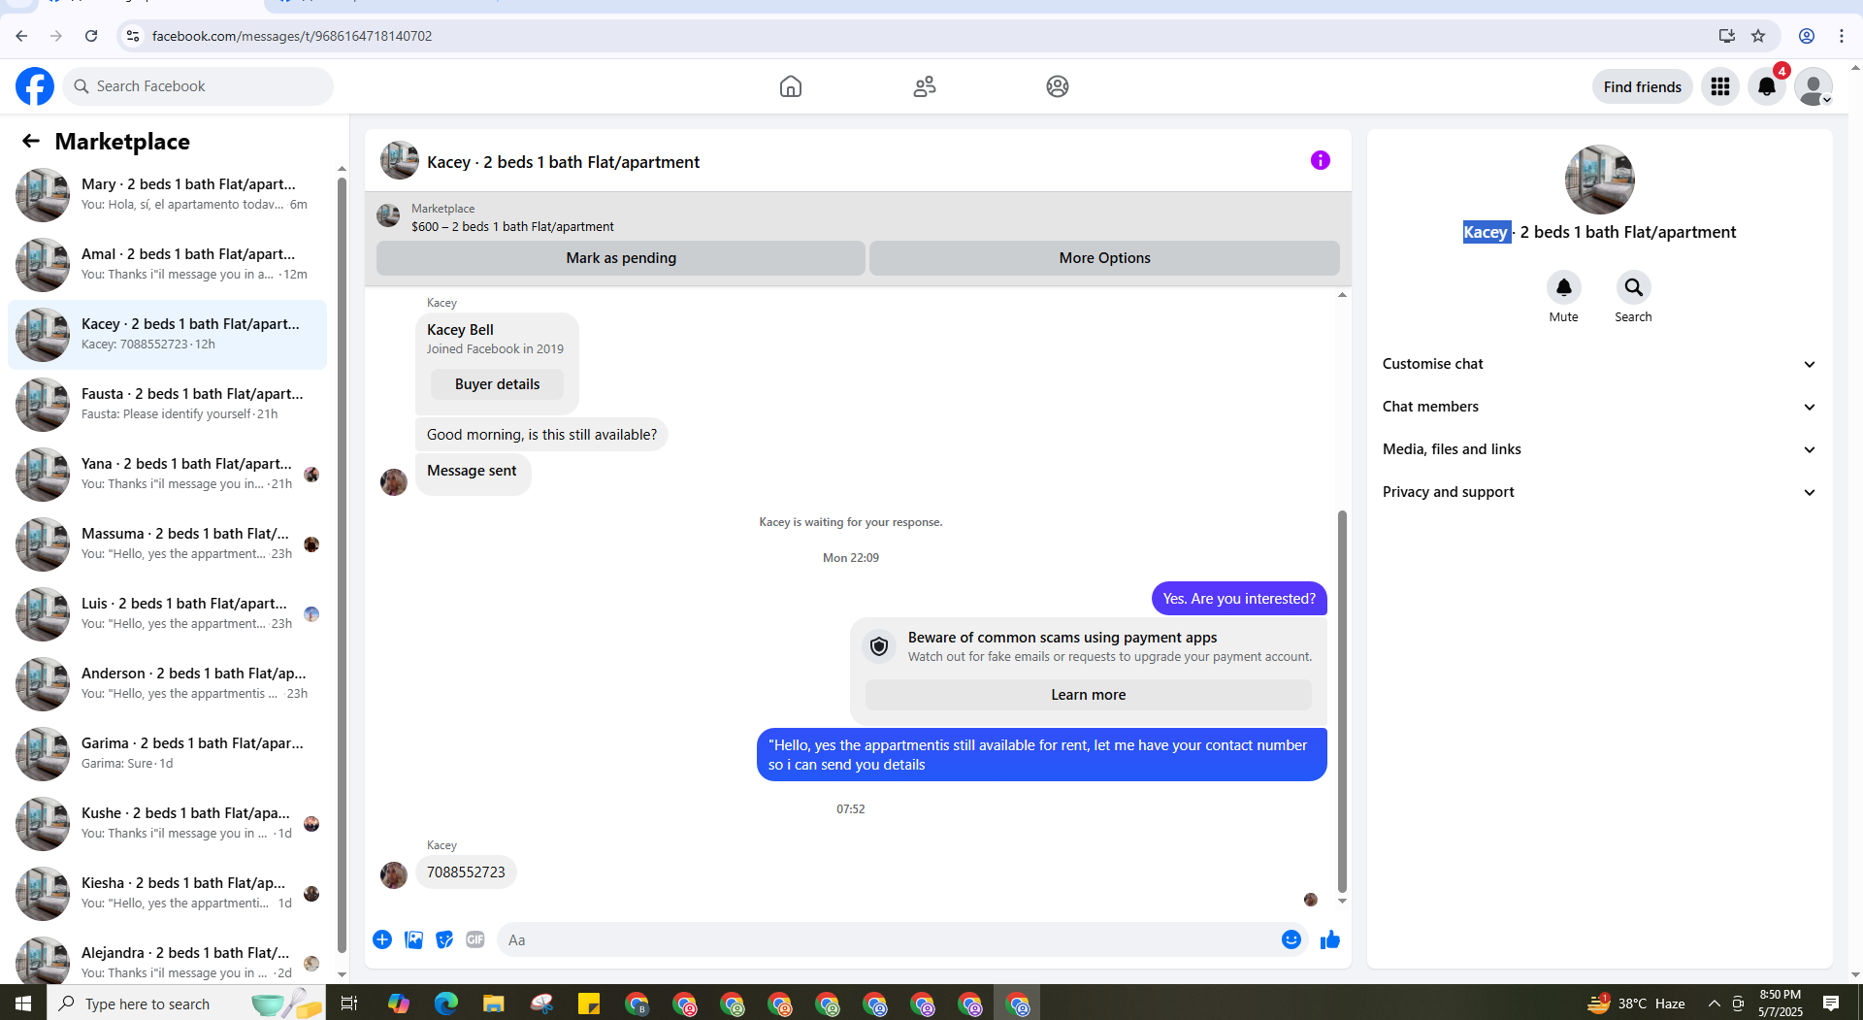Click Learn more about payment scams
Viewport: 1863px width, 1020px height.
pyautogui.click(x=1088, y=695)
